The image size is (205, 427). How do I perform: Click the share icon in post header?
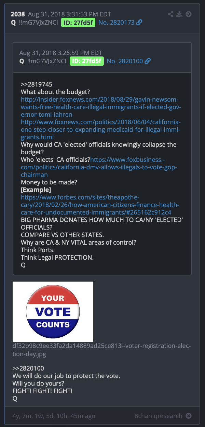point(171,14)
